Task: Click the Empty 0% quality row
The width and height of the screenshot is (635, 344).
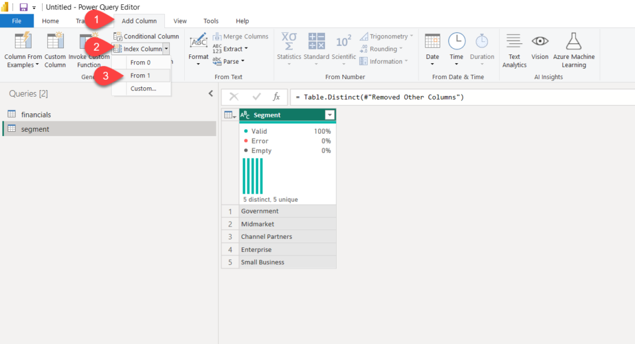Action: point(287,151)
